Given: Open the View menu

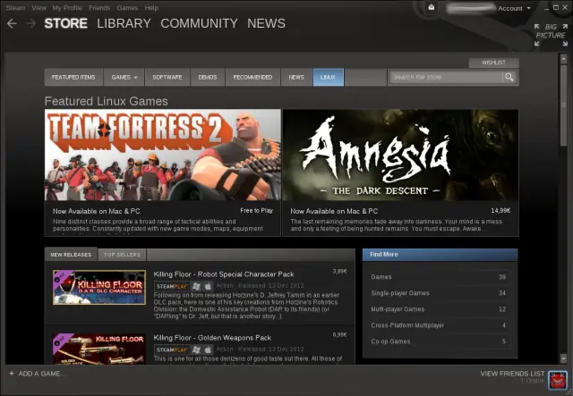Looking at the screenshot, I should [x=38, y=8].
